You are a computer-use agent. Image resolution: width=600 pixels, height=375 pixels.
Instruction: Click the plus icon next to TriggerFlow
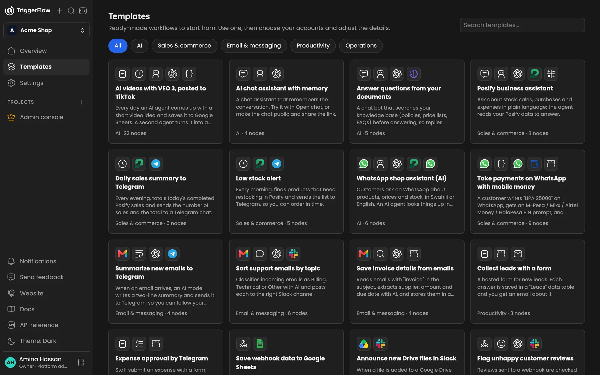coord(59,11)
